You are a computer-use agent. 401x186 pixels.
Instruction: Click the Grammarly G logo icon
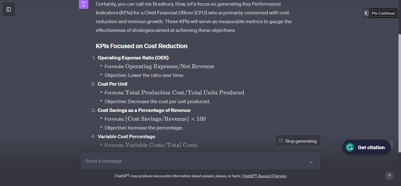[x=350, y=147]
